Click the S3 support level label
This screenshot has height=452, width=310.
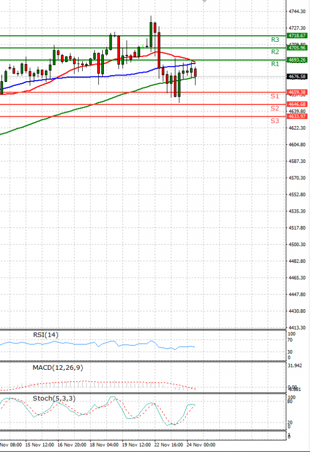[274, 121]
